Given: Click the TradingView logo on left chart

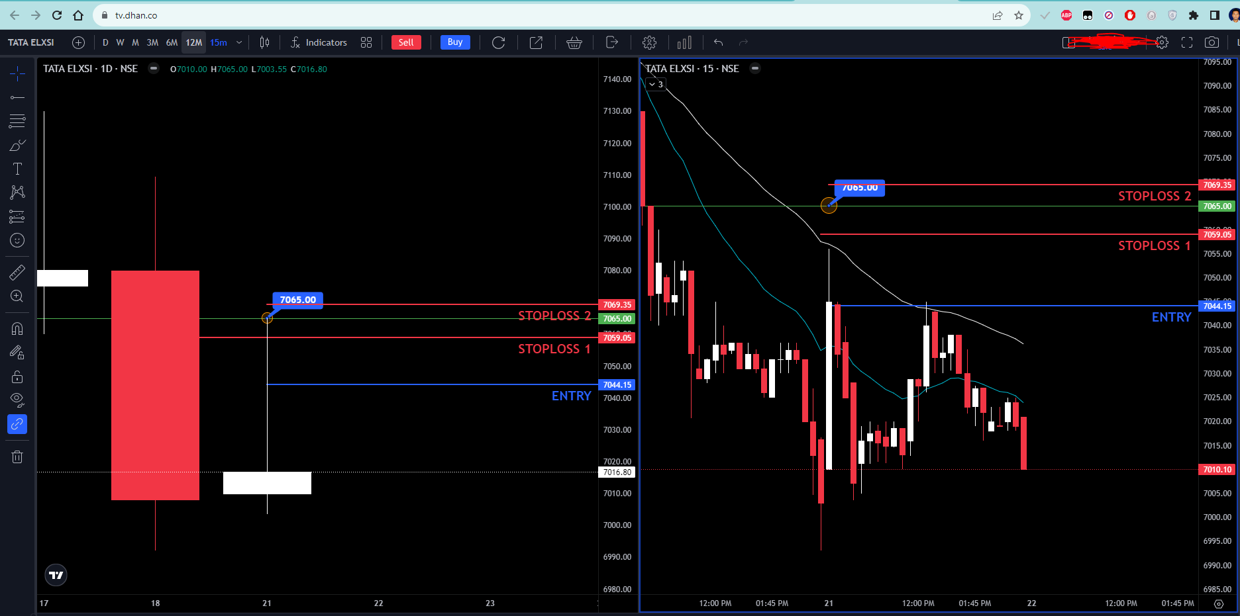Looking at the screenshot, I should click(x=56, y=575).
